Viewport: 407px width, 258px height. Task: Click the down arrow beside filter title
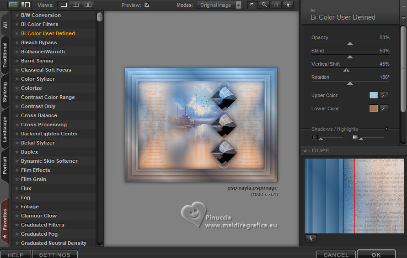click(403, 18)
